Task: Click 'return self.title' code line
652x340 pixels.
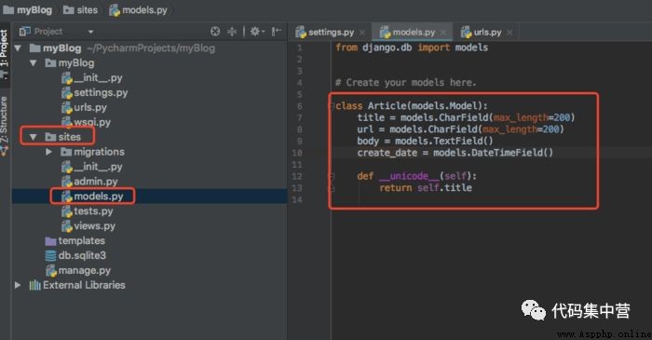Action: click(x=426, y=188)
